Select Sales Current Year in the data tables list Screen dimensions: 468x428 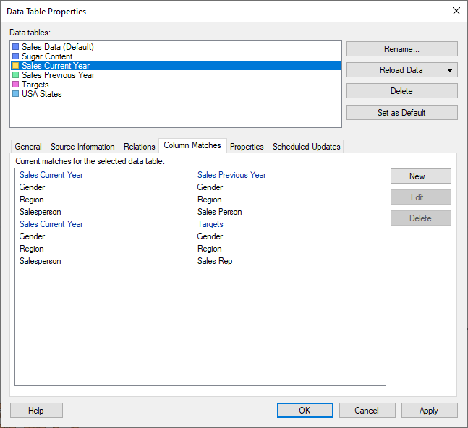(176, 66)
